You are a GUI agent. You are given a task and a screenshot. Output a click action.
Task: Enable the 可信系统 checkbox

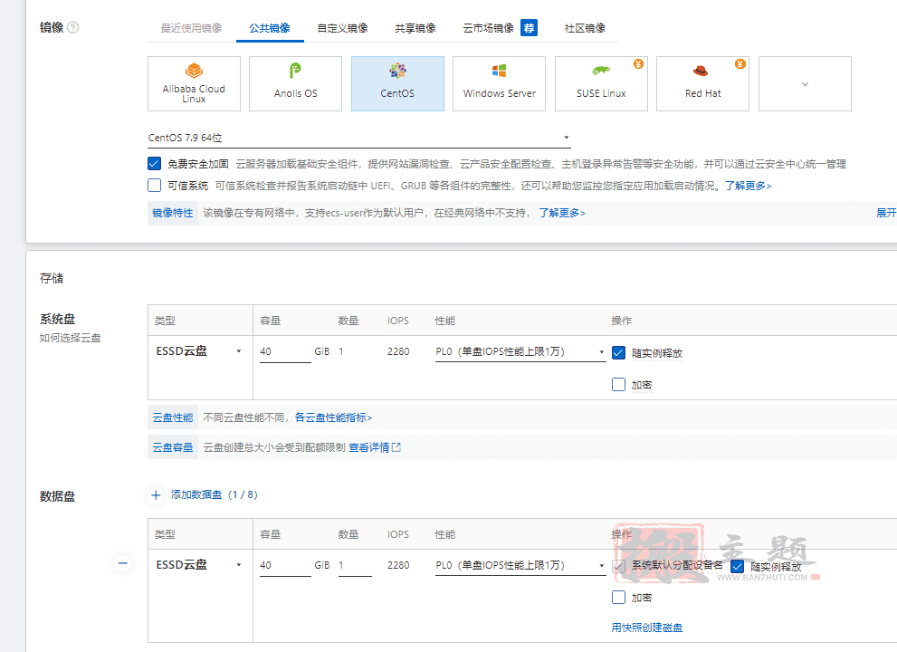click(x=155, y=186)
